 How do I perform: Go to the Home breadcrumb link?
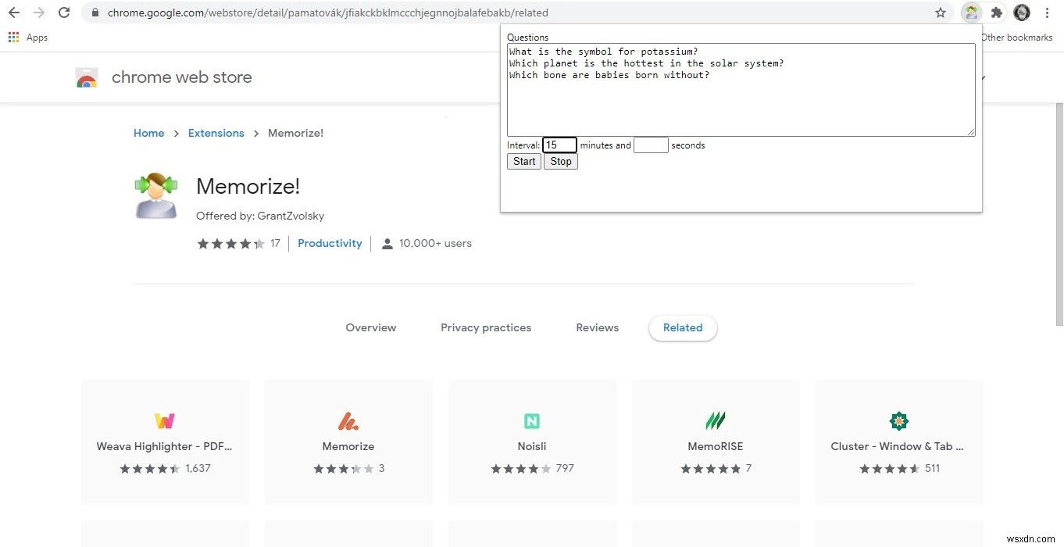(149, 133)
